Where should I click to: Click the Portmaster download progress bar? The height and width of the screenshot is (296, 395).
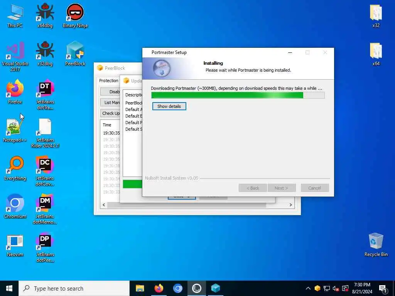pyautogui.click(x=238, y=96)
